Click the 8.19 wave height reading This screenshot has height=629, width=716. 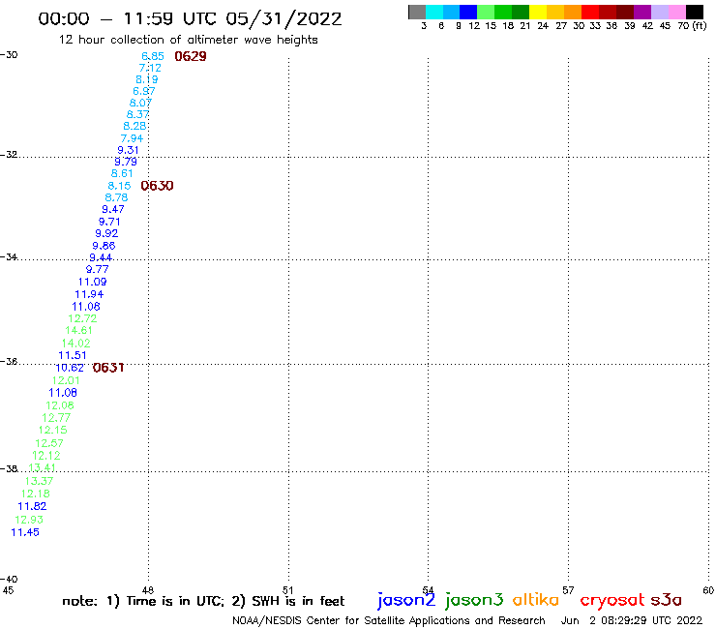[146, 79]
